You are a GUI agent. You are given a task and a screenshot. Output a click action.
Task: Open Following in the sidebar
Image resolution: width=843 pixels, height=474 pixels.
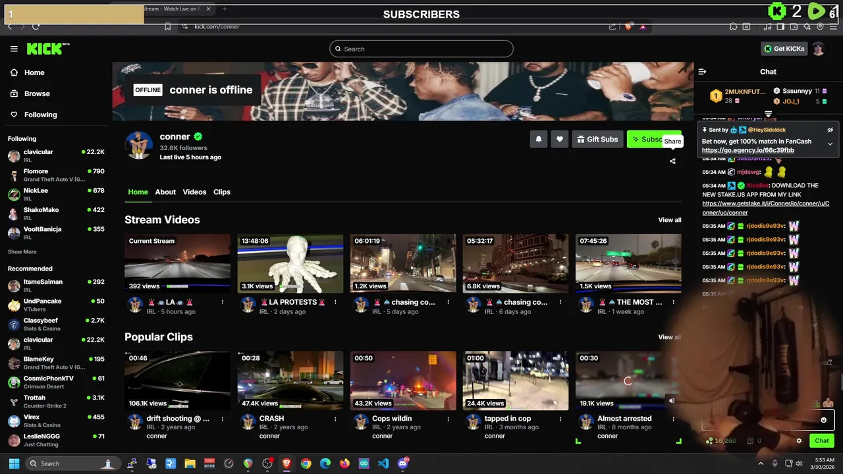[x=34, y=115]
